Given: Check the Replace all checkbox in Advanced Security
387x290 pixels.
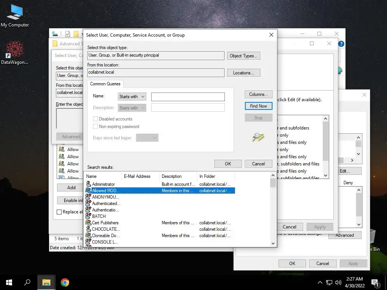Looking at the screenshot, I should (59, 212).
